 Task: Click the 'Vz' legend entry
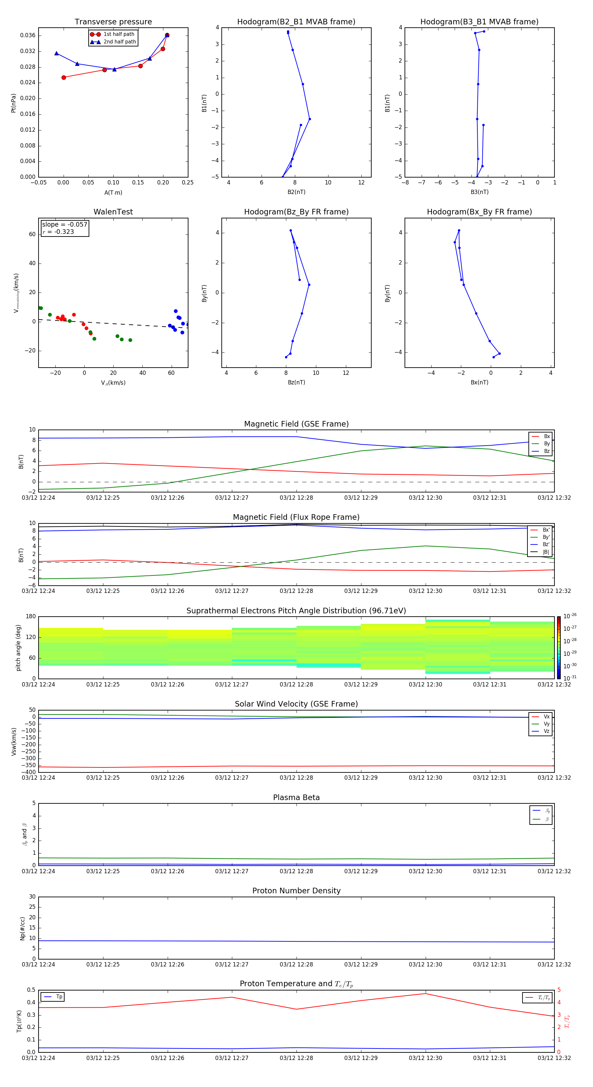coord(541,731)
